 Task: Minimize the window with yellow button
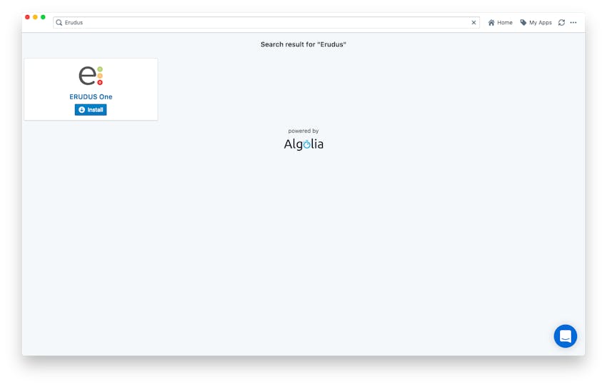coord(35,17)
